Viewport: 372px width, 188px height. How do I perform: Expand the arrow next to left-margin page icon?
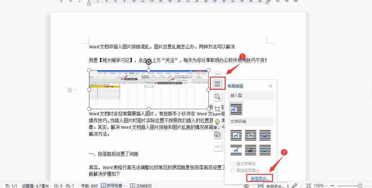(x=75, y=90)
